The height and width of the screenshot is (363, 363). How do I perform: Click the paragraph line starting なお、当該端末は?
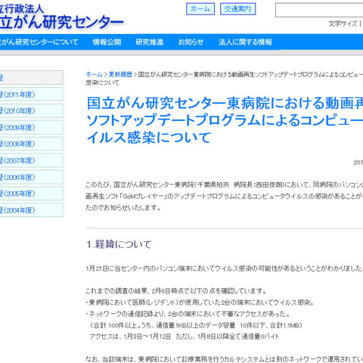point(225,358)
